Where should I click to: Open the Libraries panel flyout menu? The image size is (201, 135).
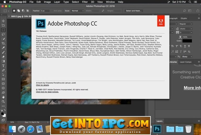tap(199, 62)
